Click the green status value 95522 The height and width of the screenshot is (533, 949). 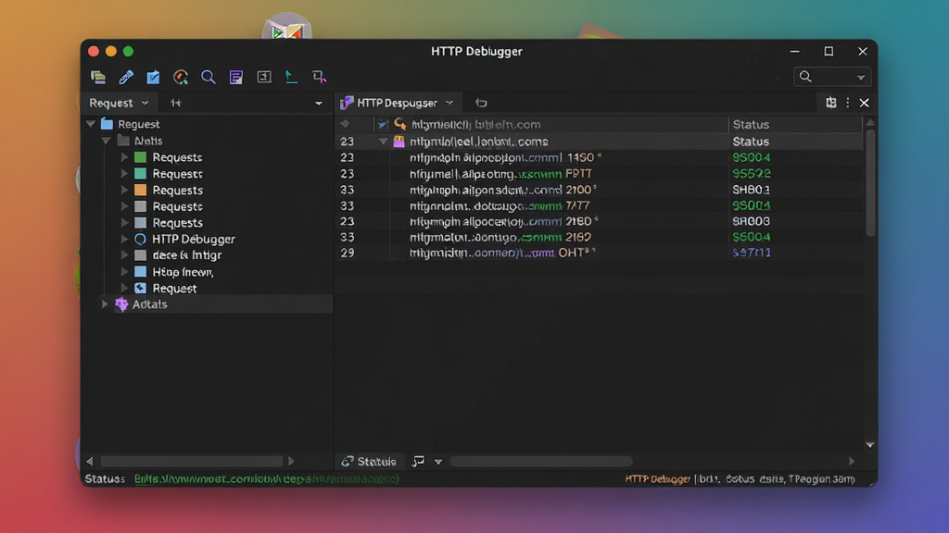tap(751, 173)
